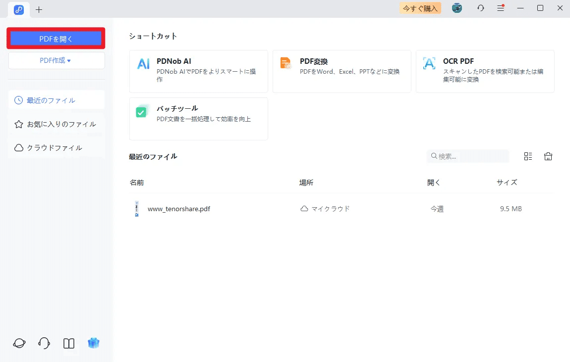This screenshot has width=570, height=362.
Task: Open customer support via the headset icon
Action: tap(44, 343)
